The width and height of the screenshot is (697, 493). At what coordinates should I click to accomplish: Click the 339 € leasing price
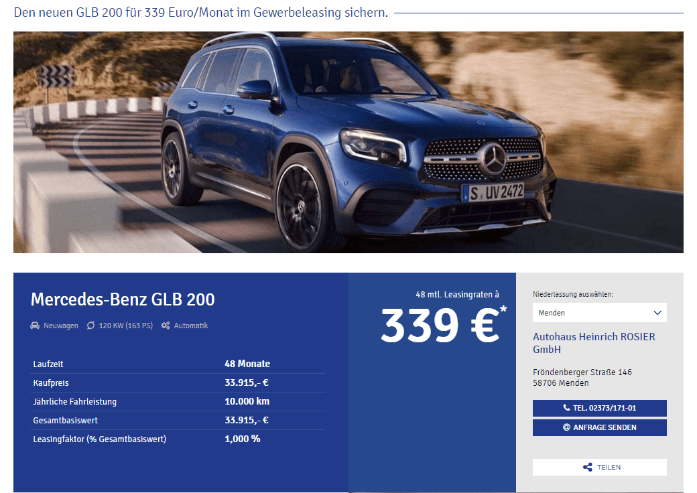(x=440, y=326)
